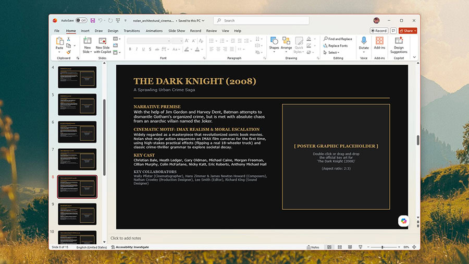Toggle bulleted list
Viewport: 469px width, 264px height.
point(212,41)
